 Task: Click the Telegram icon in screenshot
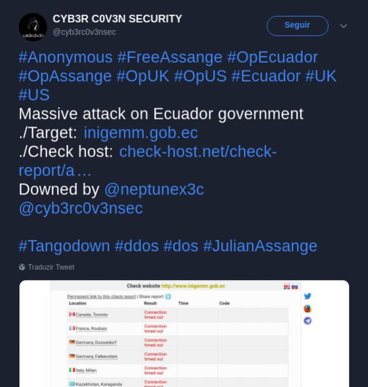pyautogui.click(x=308, y=321)
